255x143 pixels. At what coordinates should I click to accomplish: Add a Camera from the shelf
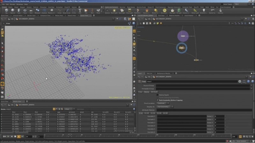pos(107,11)
